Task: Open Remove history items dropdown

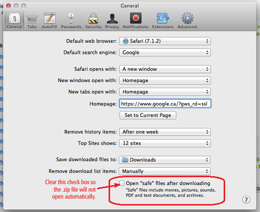Action: pyautogui.click(x=165, y=132)
